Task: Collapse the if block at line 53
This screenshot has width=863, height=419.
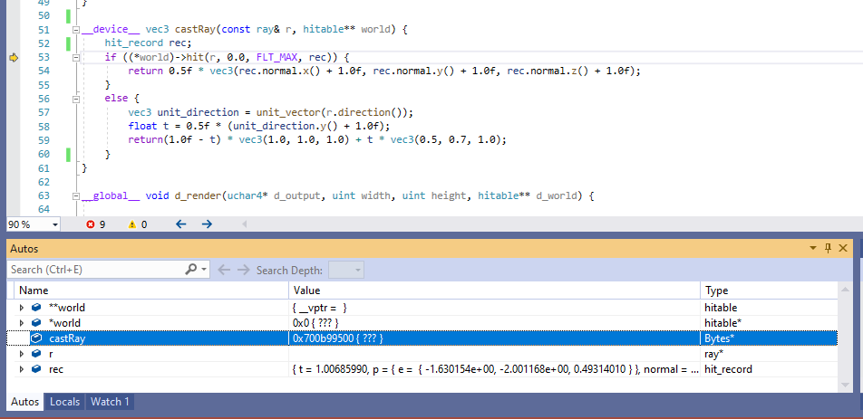Action: (76, 57)
